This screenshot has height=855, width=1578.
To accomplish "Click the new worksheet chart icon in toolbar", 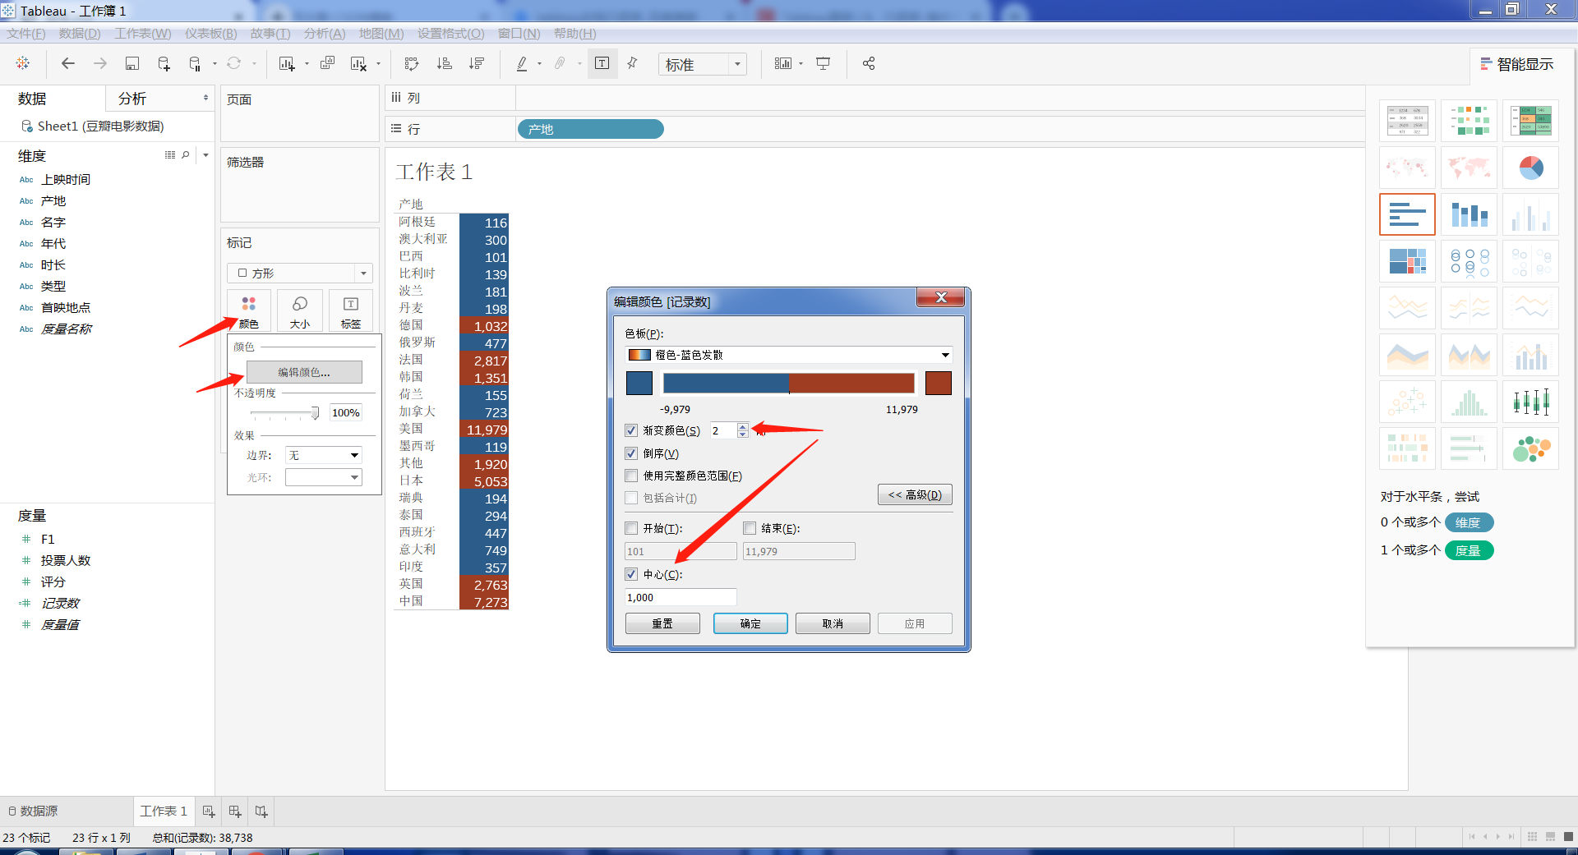I will tap(287, 63).
